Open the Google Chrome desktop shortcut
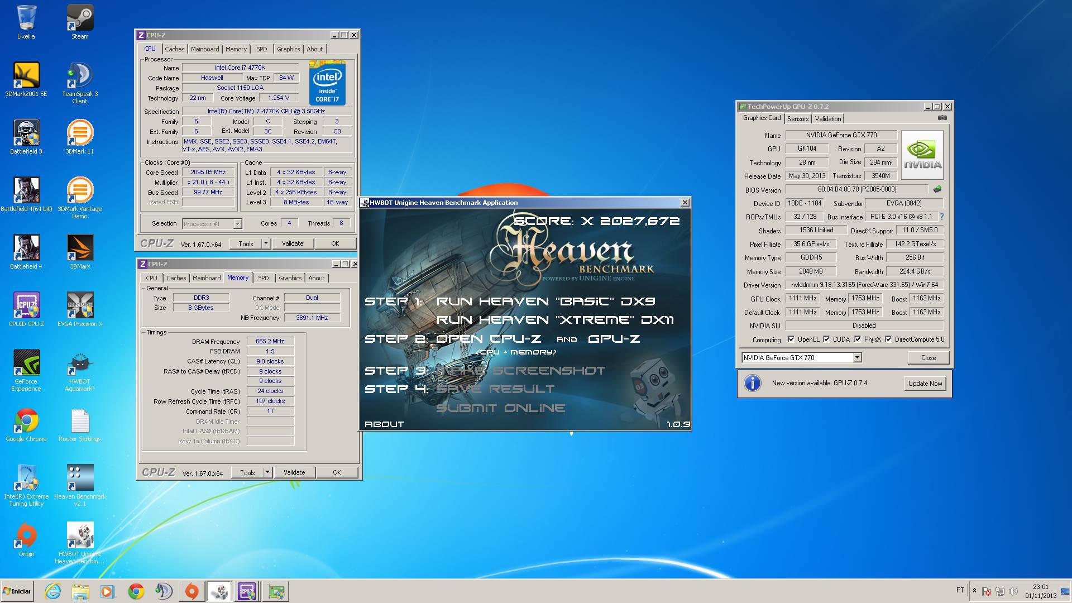 [26, 425]
